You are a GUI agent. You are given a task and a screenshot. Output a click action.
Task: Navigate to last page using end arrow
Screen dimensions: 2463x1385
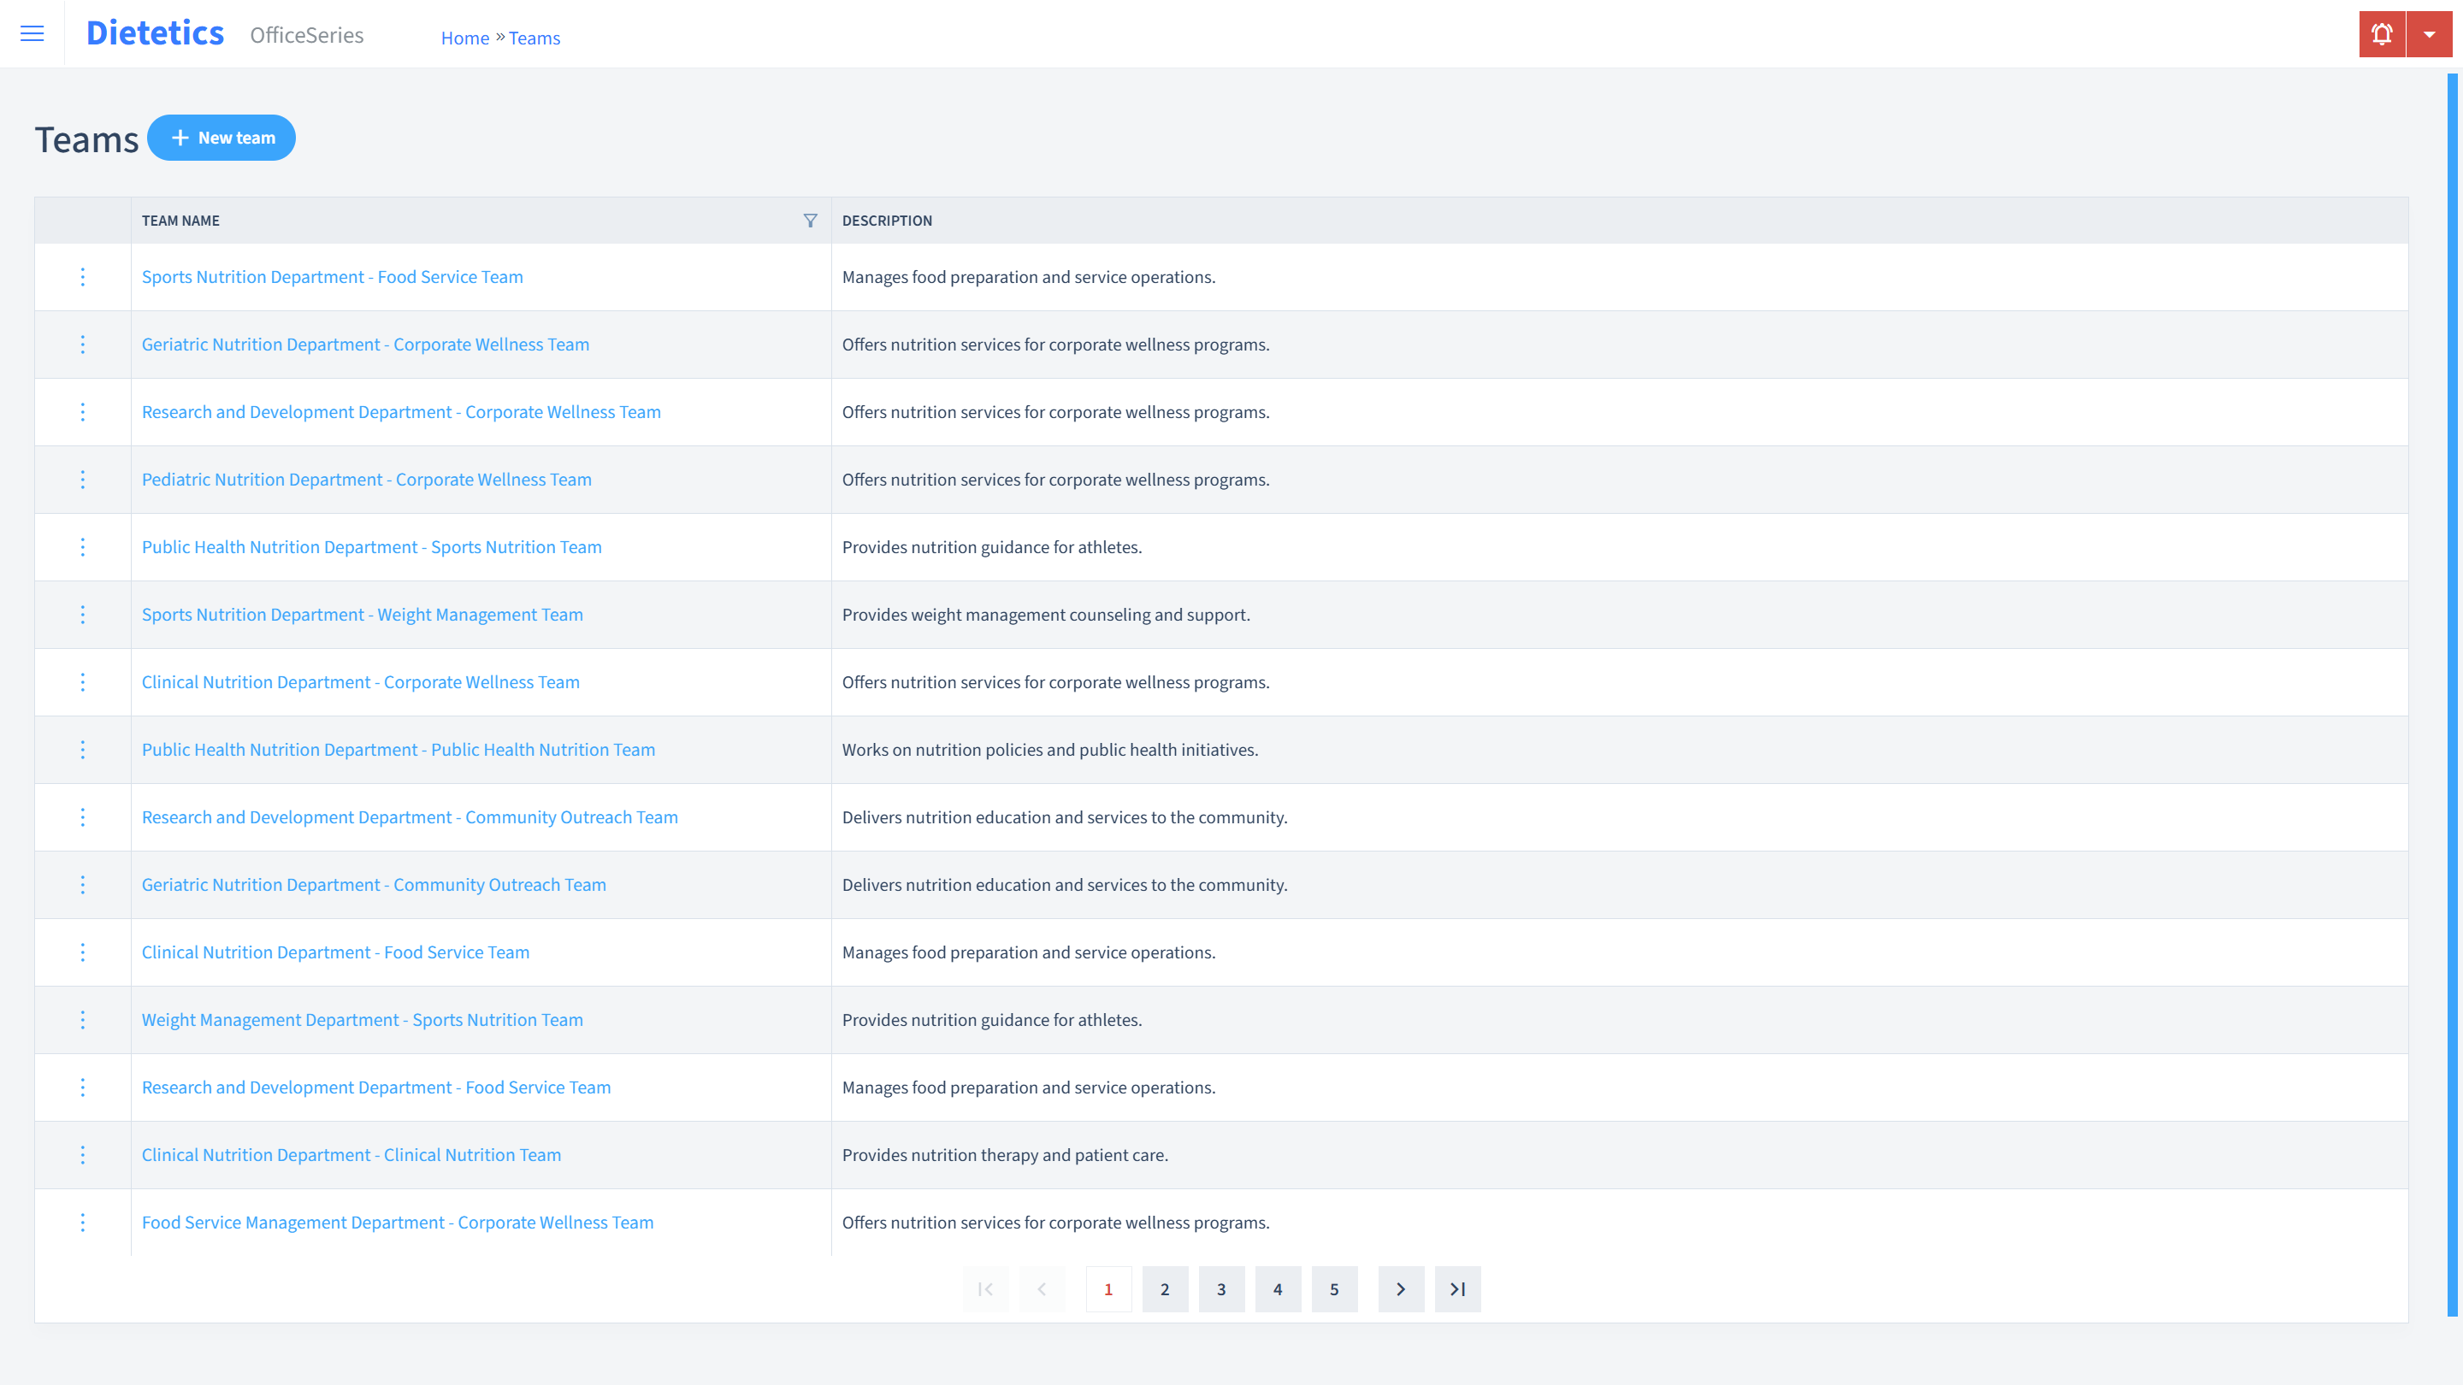coord(1458,1288)
